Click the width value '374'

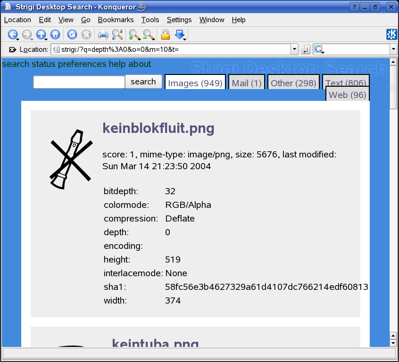point(173,301)
